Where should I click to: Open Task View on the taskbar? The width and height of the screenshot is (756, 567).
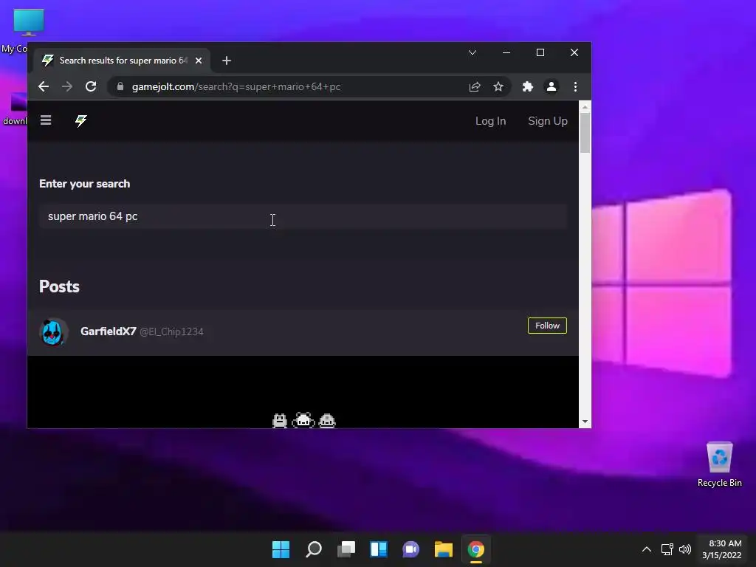click(x=346, y=549)
